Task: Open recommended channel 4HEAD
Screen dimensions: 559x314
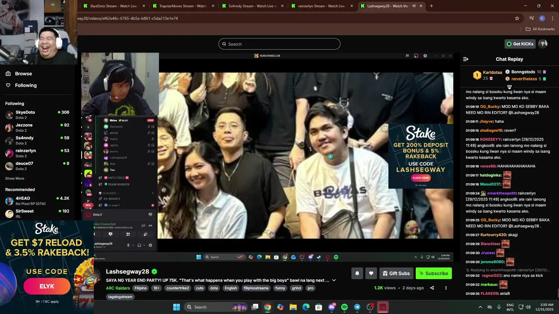Action: (x=38, y=201)
